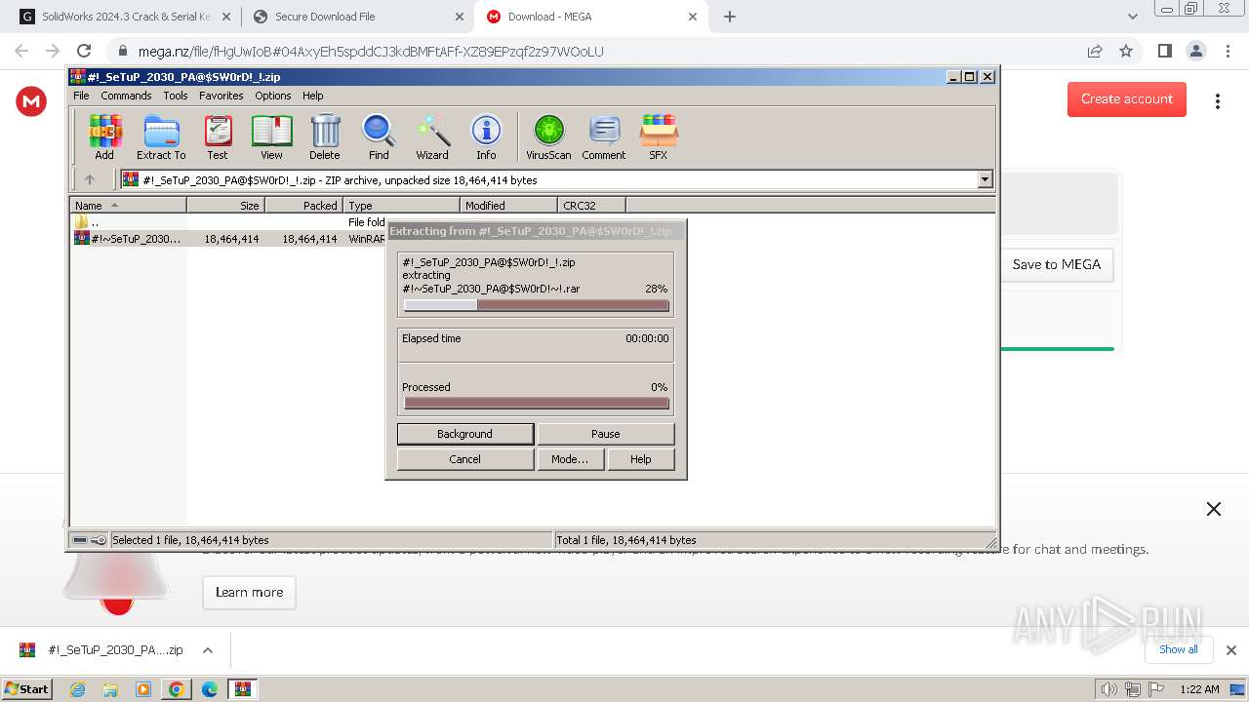The image size is (1249, 702).
Task: Sort by Name column header
Action: tap(128, 206)
